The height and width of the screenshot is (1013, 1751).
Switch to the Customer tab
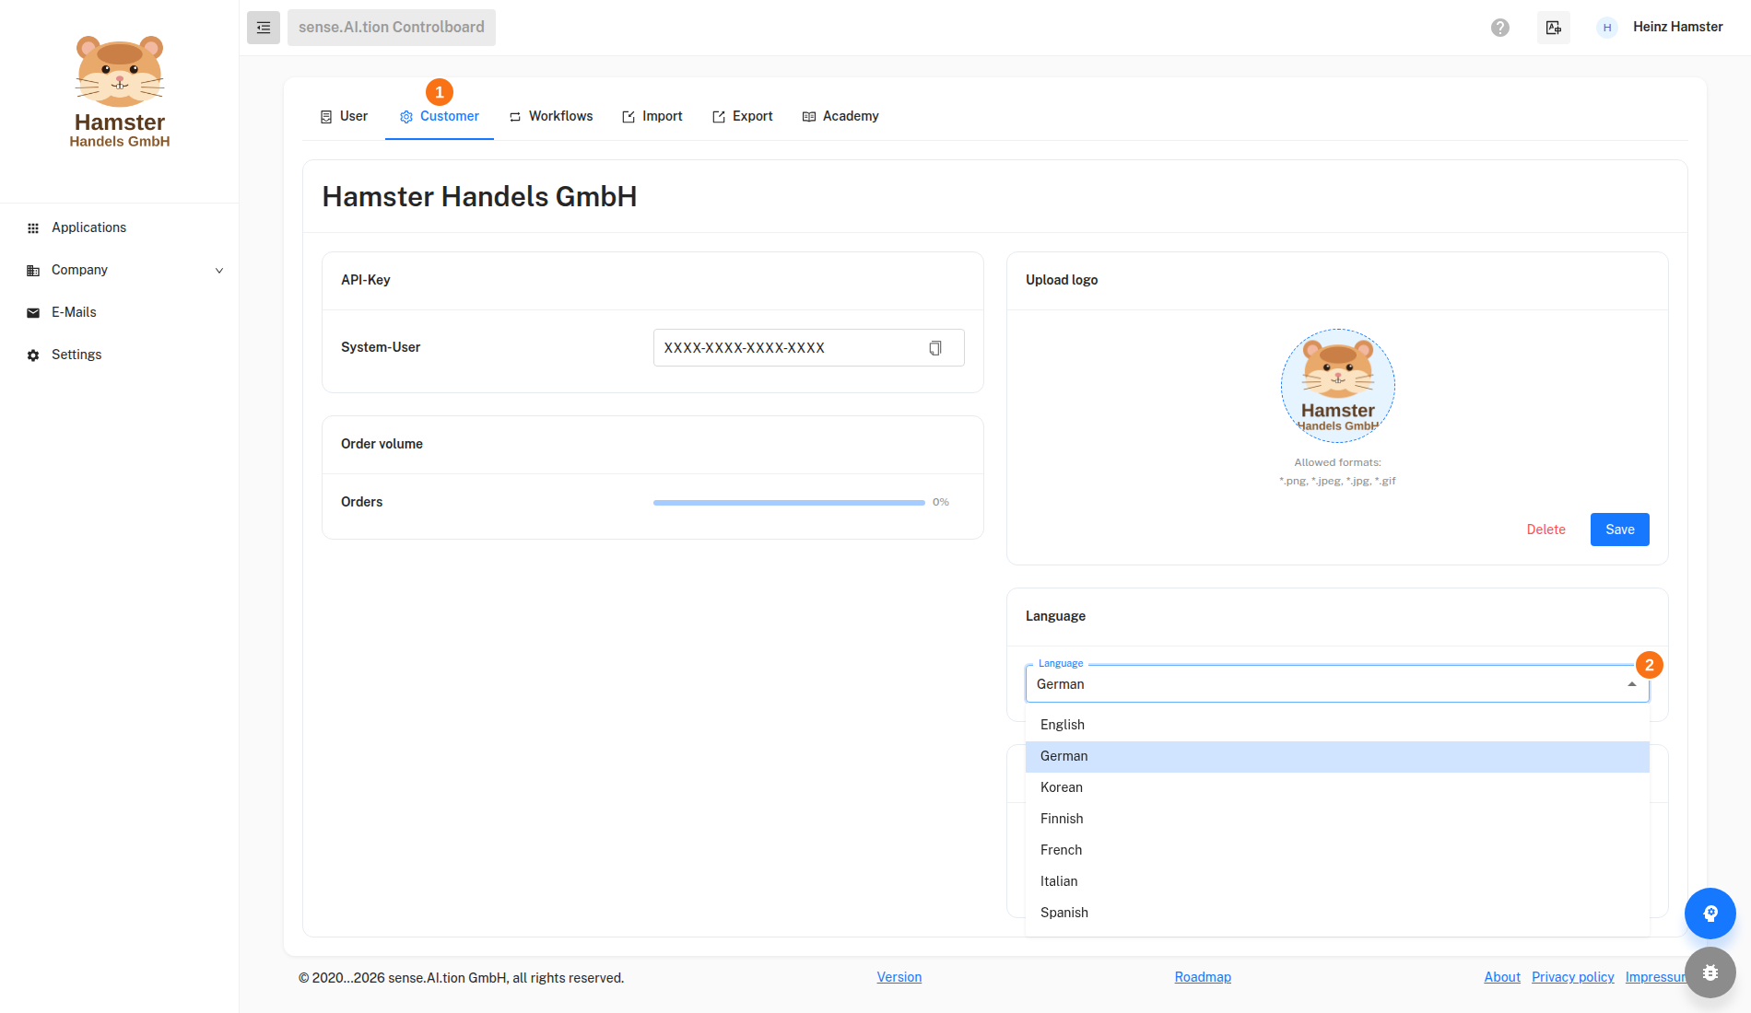click(x=440, y=116)
